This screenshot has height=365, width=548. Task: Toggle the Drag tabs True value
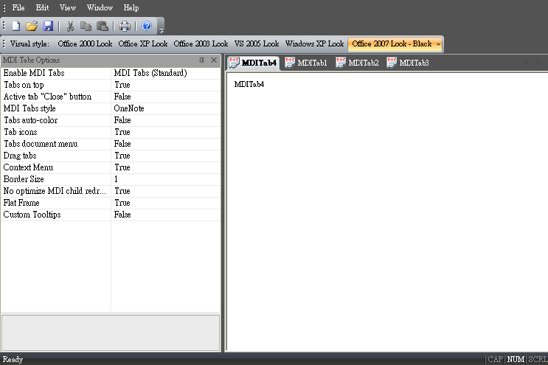(x=166, y=156)
